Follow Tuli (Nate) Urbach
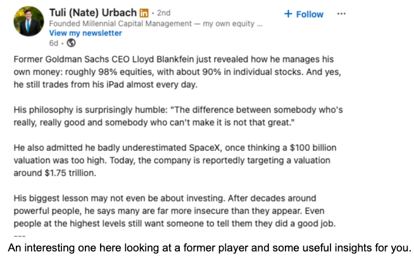The height and width of the screenshot is (259, 414). pyautogui.click(x=304, y=14)
